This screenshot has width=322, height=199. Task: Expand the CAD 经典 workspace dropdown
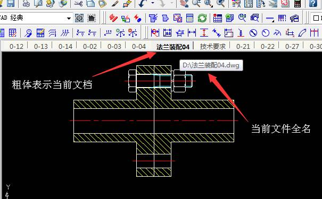(x=69, y=19)
